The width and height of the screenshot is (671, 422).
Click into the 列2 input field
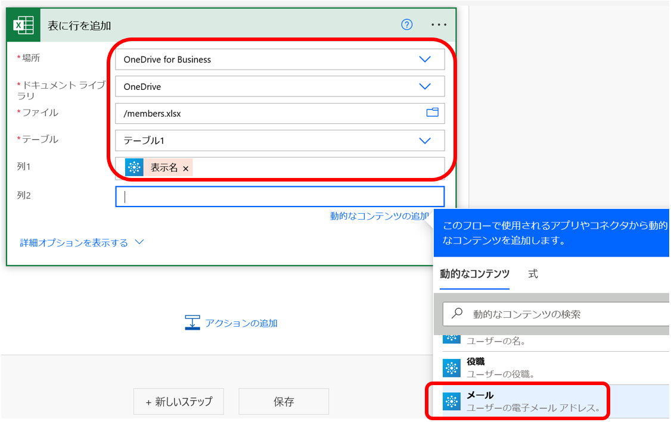(x=280, y=196)
